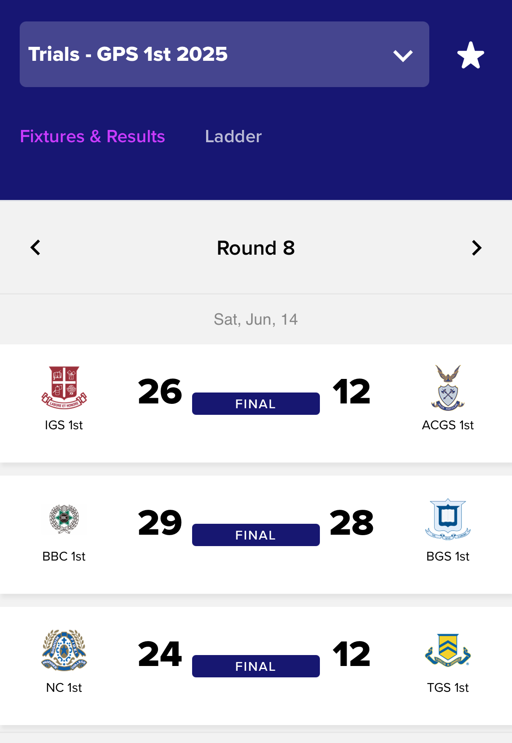Click the competition dropdown chevron arrow
This screenshot has width=512, height=743.
[x=403, y=56]
